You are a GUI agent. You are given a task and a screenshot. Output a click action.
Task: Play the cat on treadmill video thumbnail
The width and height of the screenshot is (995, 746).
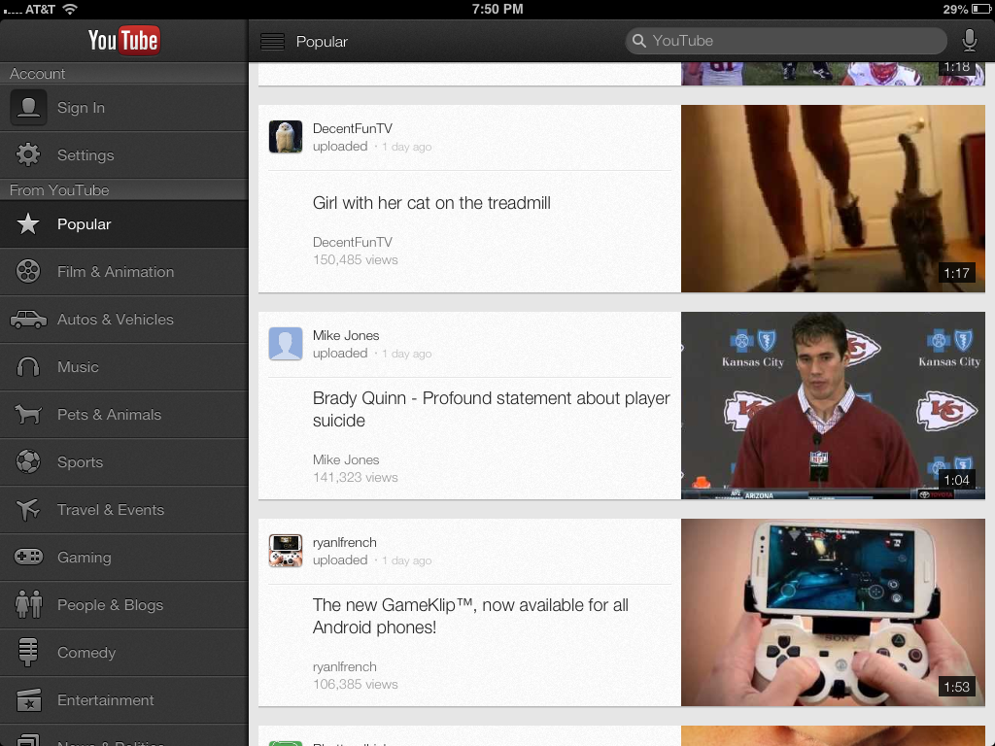click(833, 198)
